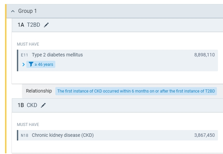The width and height of the screenshot is (223, 154).
Task: Select the 1B CKD section header
Action: 27,105
